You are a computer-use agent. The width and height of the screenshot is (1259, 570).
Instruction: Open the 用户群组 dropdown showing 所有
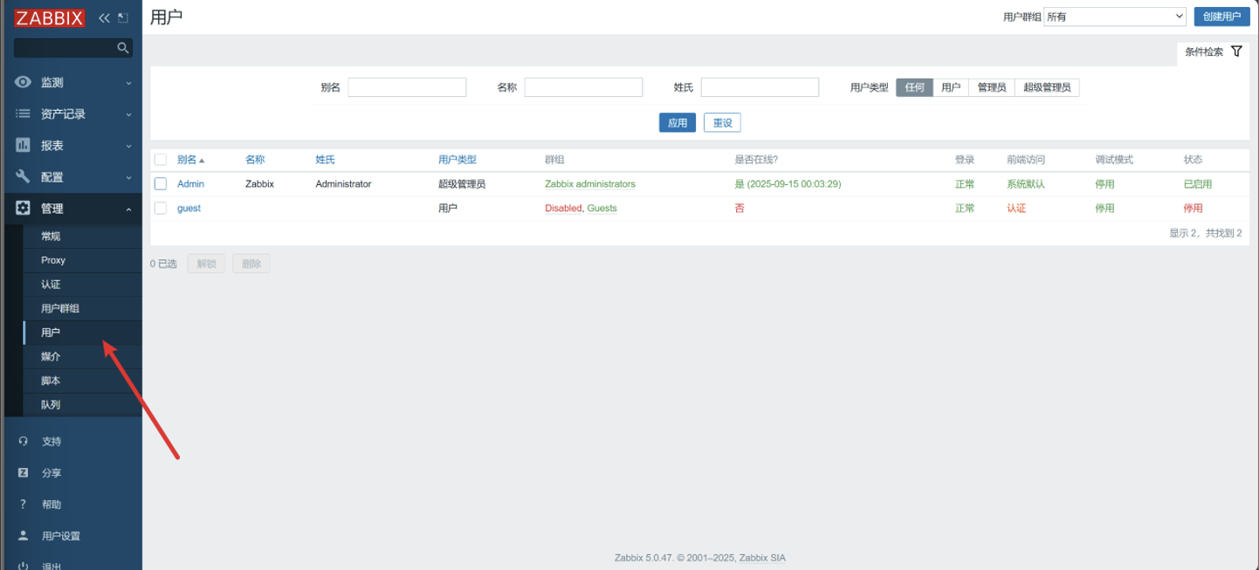(1115, 17)
